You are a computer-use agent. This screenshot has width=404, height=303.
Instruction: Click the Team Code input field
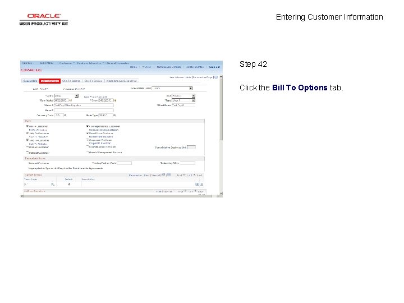38,184
